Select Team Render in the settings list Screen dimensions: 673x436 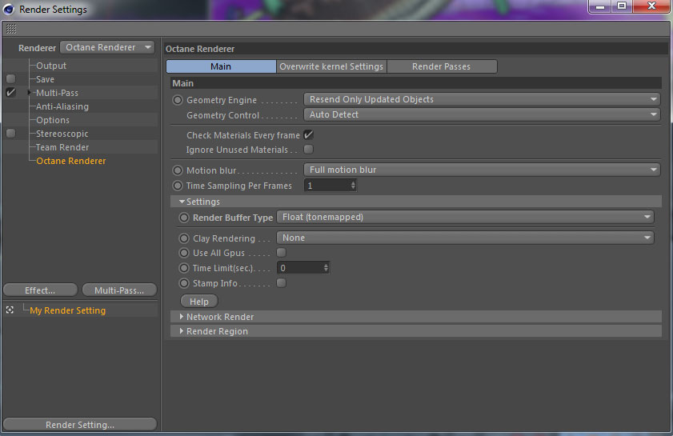[62, 147]
